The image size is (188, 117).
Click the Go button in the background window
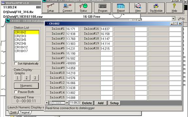coord(181,19)
